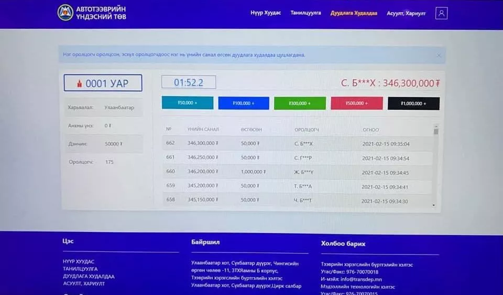Click the red flame plate icon

(79, 83)
